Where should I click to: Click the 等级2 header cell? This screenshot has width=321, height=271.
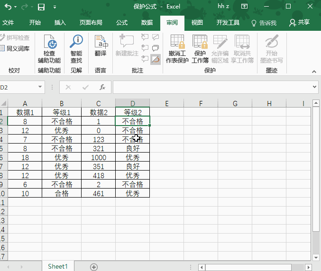[x=133, y=112]
